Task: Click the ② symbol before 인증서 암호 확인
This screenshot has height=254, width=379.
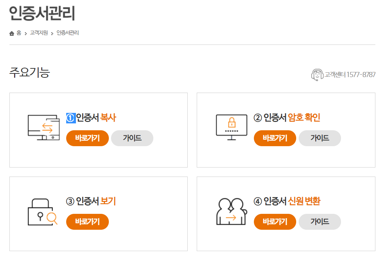Action: 257,118
